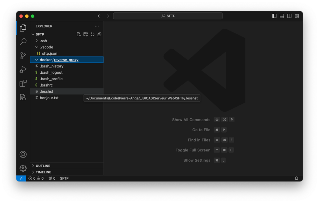Click the Show All Commands shortcut hint
Viewport: 320px width, 204px height.
[203, 120]
